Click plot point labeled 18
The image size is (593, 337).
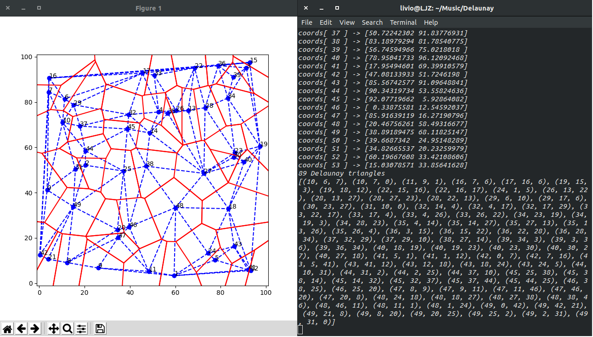(229, 209)
